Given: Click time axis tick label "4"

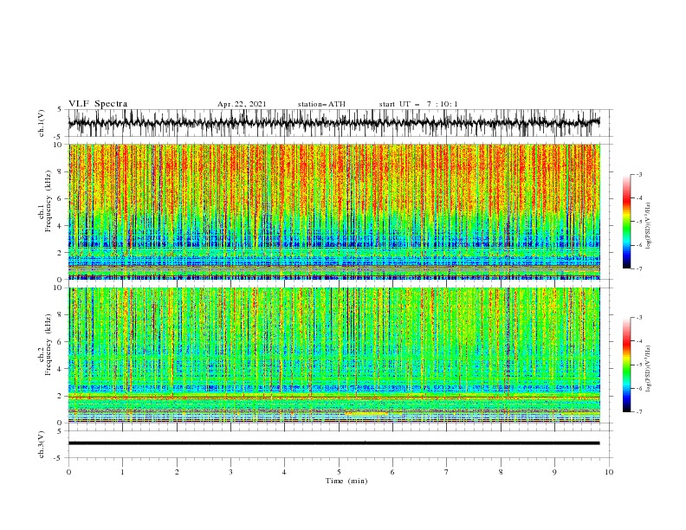Looking at the screenshot, I should tap(284, 472).
